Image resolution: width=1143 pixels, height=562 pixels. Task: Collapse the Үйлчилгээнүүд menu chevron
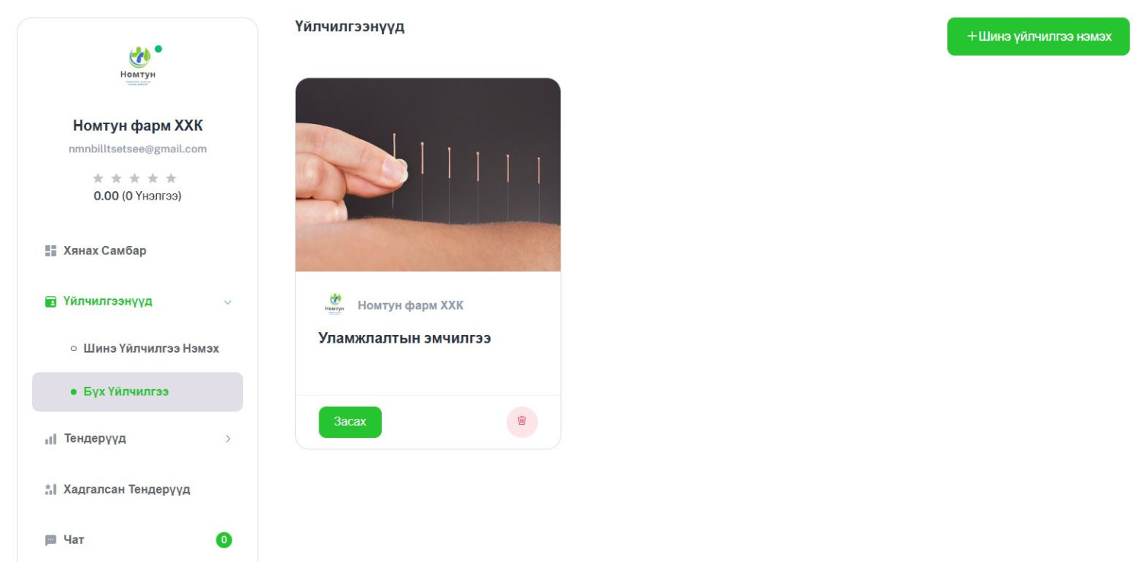(228, 302)
